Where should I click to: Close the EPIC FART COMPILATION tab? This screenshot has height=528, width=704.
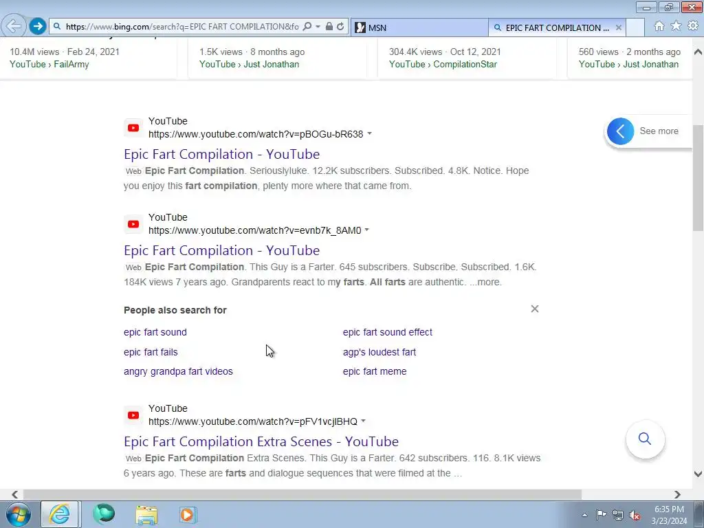pos(618,27)
